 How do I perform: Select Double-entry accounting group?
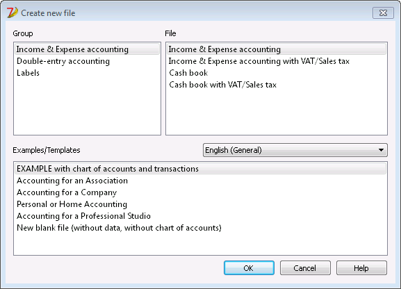click(x=63, y=61)
